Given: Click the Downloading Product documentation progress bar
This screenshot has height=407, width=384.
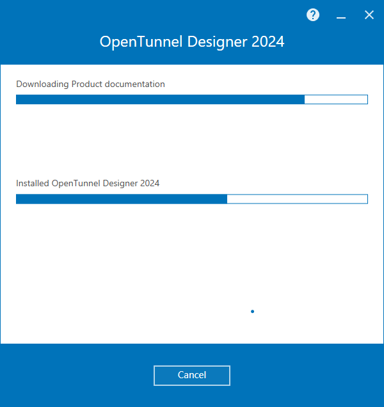Looking at the screenshot, I should 192,99.
